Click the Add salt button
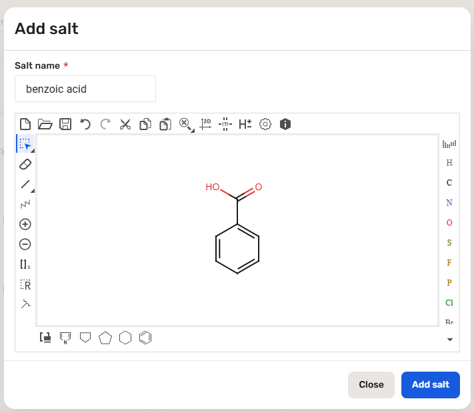 pos(430,384)
